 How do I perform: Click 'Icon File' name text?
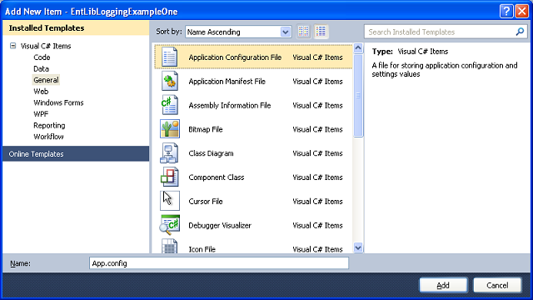click(x=202, y=249)
